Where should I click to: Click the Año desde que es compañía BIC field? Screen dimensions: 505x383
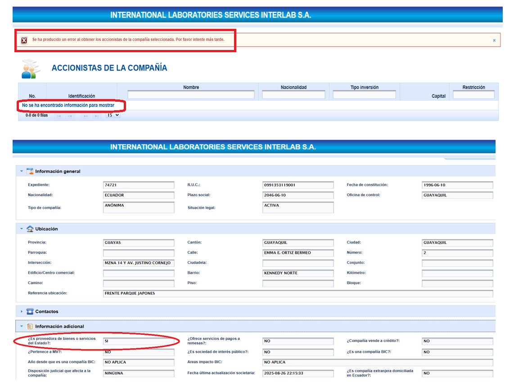139,362
